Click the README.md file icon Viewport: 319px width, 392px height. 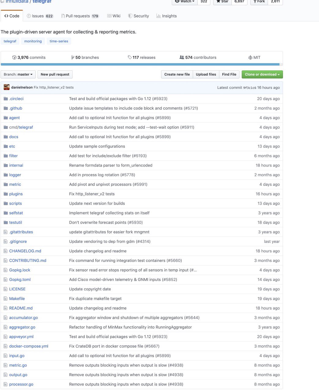click(6, 308)
